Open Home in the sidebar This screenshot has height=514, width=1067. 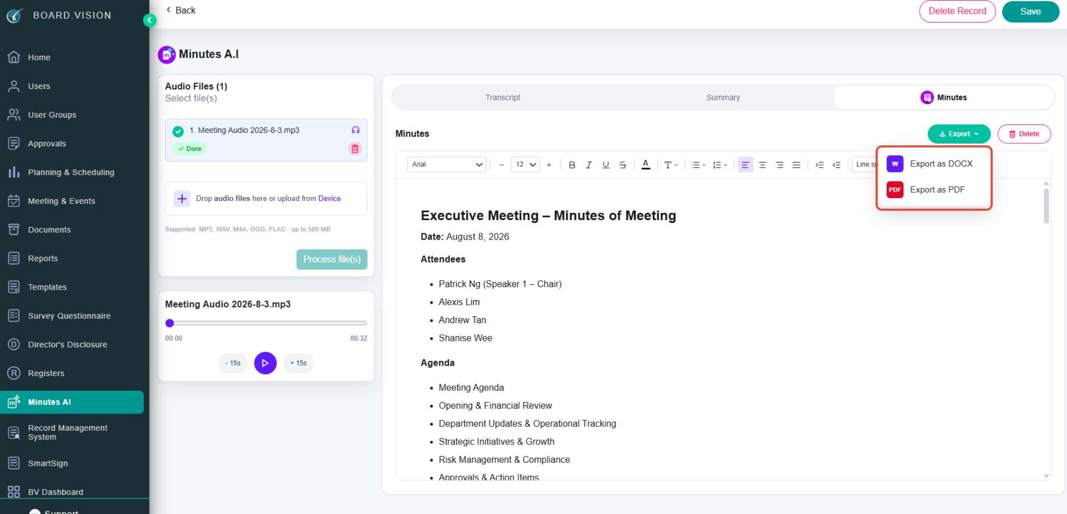pos(39,58)
